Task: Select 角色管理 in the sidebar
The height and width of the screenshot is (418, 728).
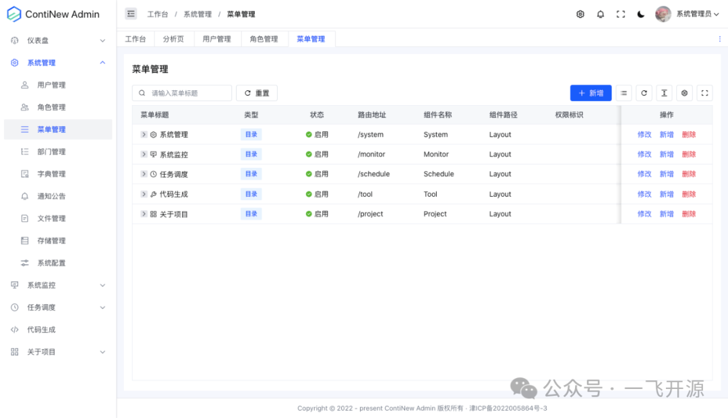Action: 57,107
